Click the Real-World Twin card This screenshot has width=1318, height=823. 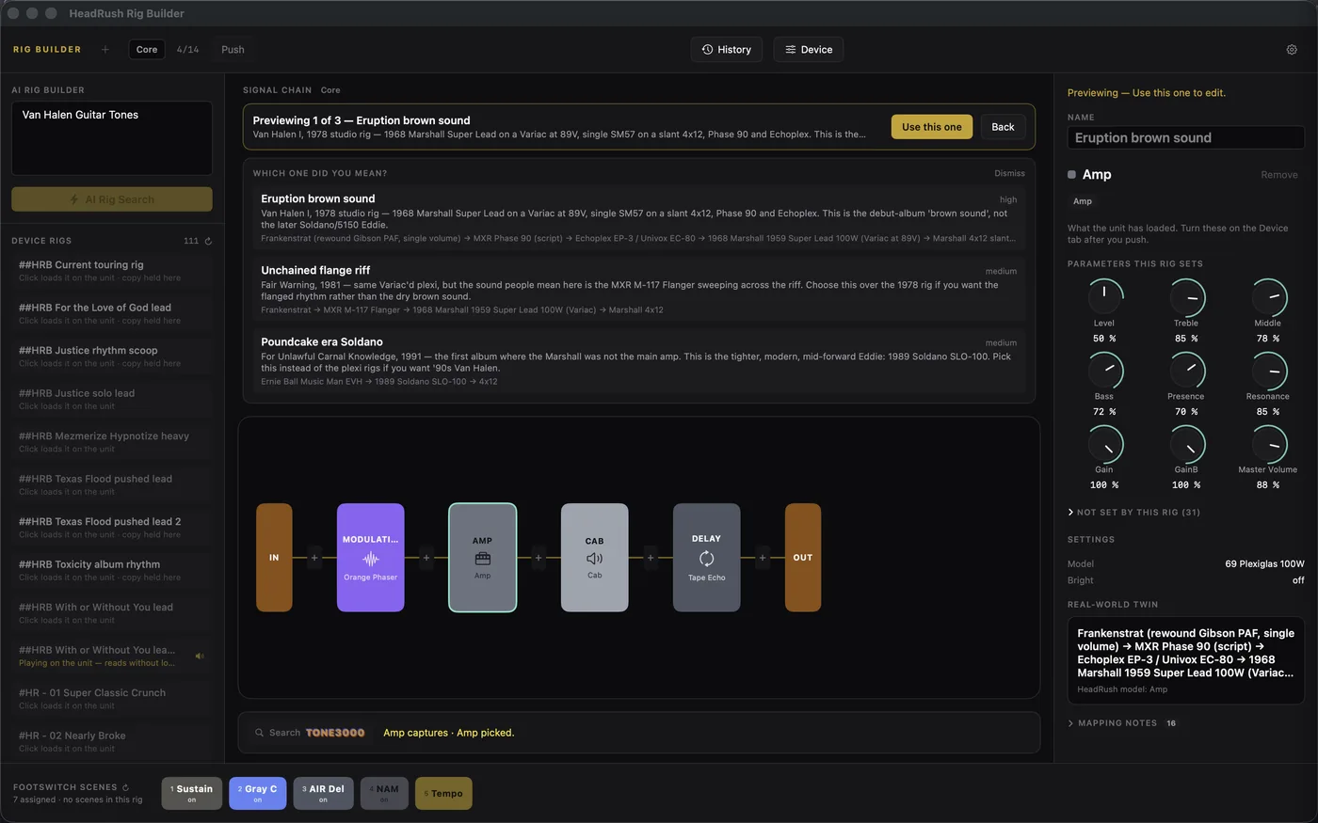pyautogui.click(x=1186, y=660)
